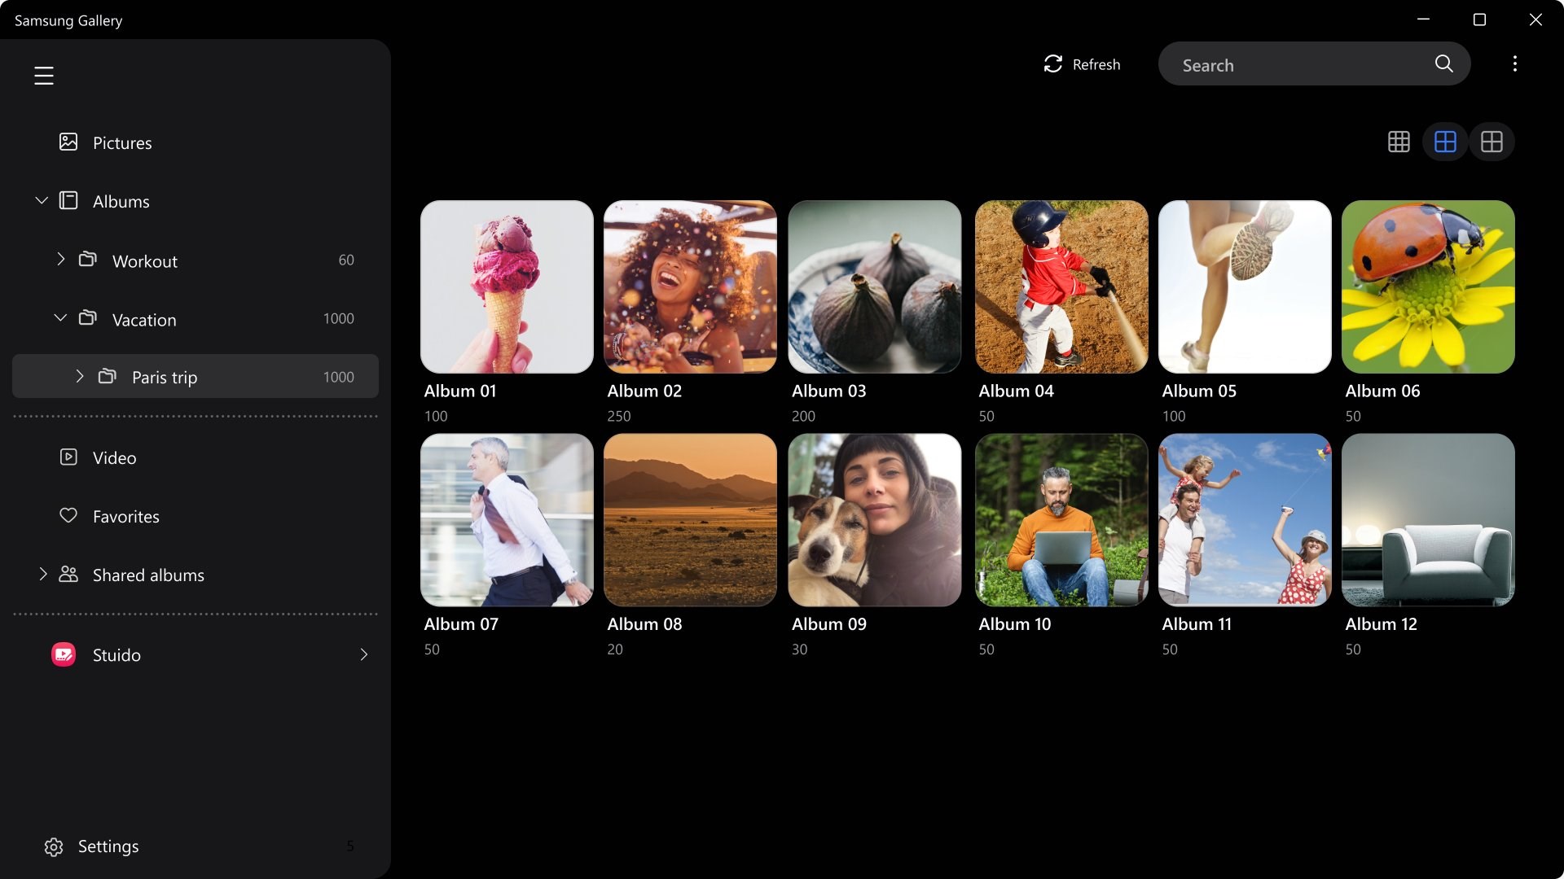1564x879 pixels.
Task: Click the Paris trip folder icon
Action: point(108,377)
